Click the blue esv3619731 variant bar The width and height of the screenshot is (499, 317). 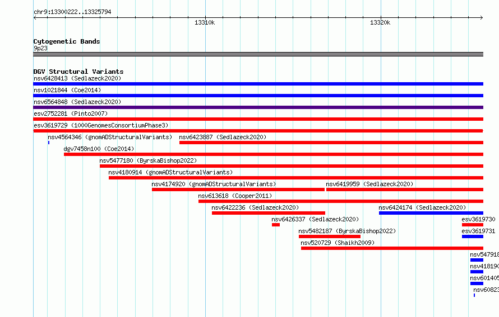[x=473, y=236]
